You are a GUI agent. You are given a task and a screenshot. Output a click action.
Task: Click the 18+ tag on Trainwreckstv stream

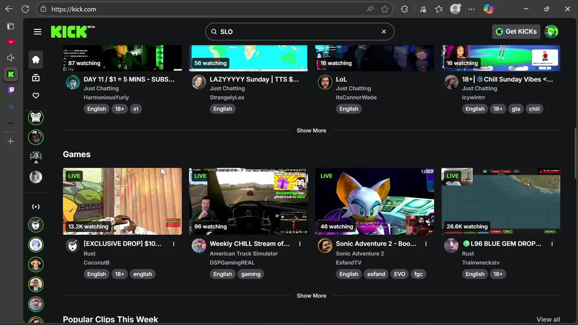(x=498, y=274)
